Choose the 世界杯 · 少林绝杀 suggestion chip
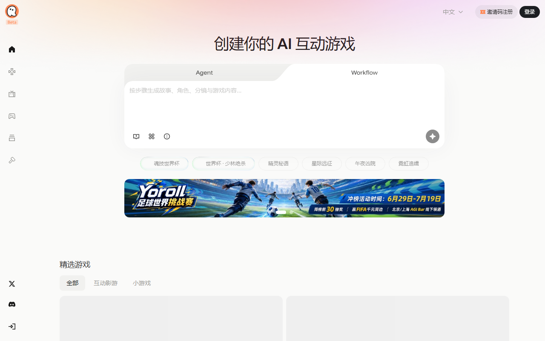This screenshot has width=545, height=341. point(224,164)
